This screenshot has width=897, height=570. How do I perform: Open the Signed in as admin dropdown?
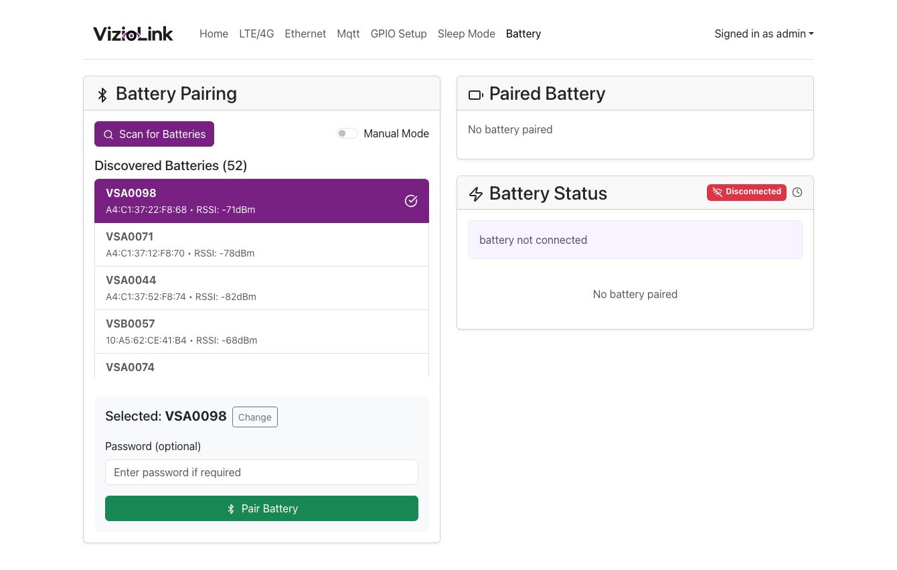pos(764,33)
